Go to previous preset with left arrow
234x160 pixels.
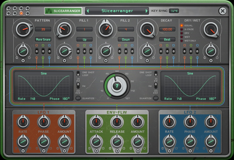click(88, 11)
